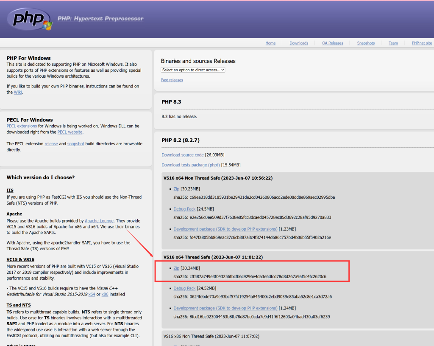The width and height of the screenshot is (434, 346).
Task: Click the 'VS16 x64 Non Thread Safe' build title
Action: [218, 178]
